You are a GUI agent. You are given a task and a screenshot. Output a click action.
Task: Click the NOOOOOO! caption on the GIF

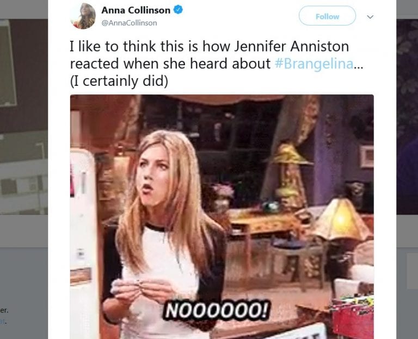click(x=216, y=310)
